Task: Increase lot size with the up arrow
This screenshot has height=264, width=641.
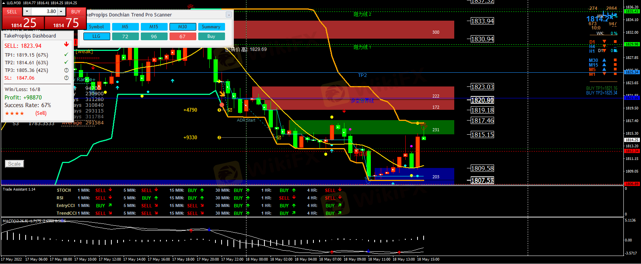Action: (x=61, y=11)
